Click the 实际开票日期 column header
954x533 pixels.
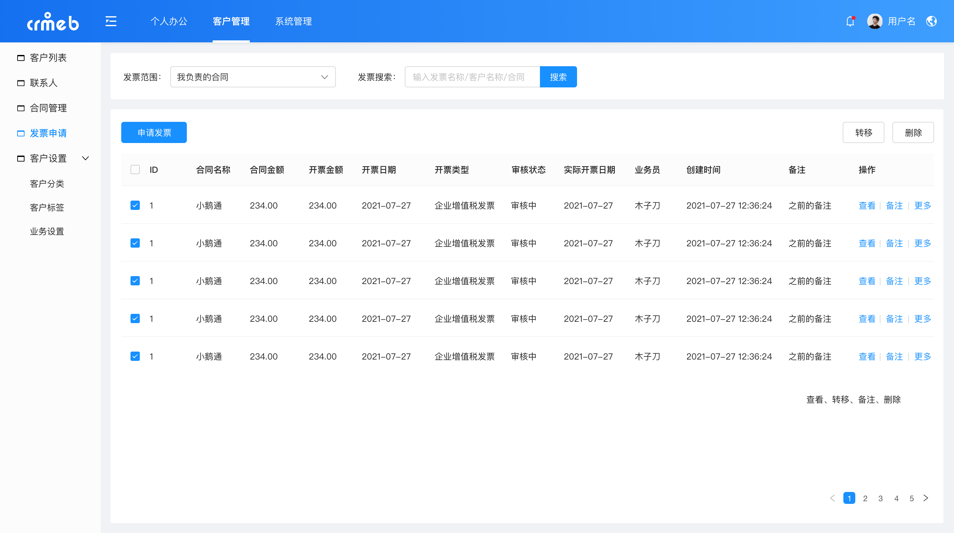tap(590, 170)
